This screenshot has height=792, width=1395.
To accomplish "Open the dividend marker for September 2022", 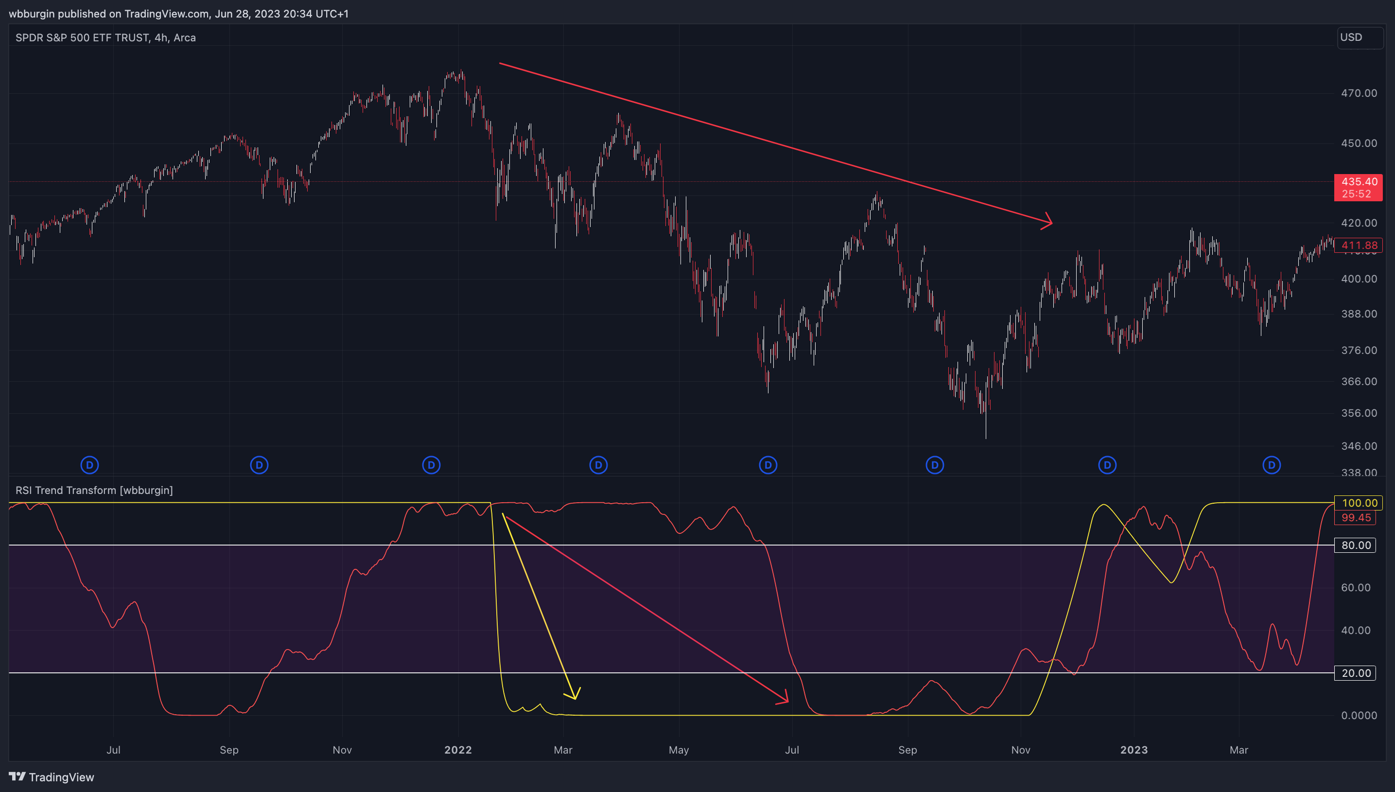I will (935, 465).
